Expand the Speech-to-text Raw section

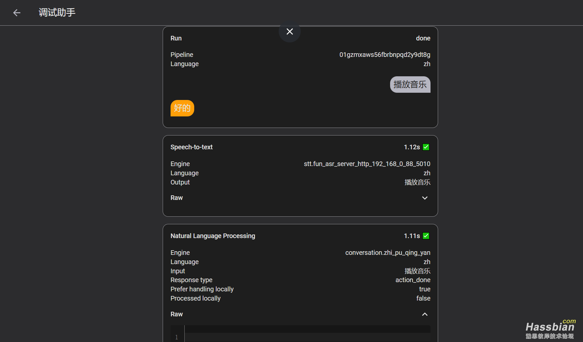pyautogui.click(x=425, y=198)
